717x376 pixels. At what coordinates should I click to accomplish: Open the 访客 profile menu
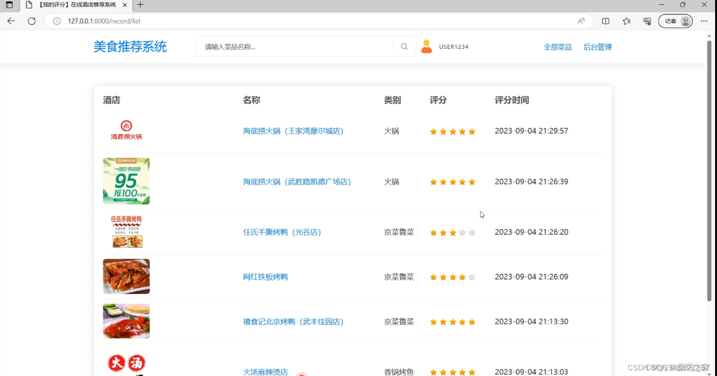point(675,21)
